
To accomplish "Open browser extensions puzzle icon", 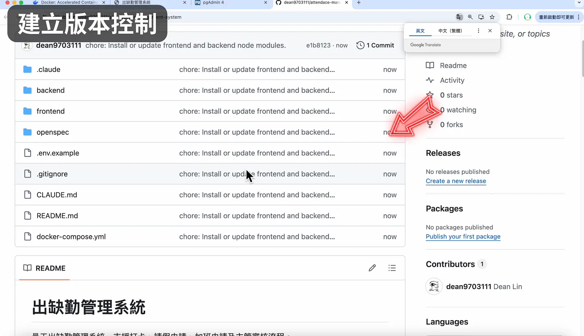I will tap(509, 17).
